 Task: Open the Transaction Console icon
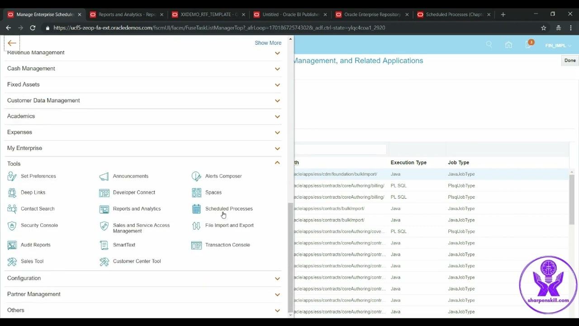(196, 245)
